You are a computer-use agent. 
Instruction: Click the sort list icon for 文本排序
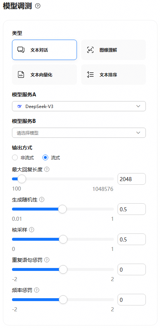pos(90,75)
